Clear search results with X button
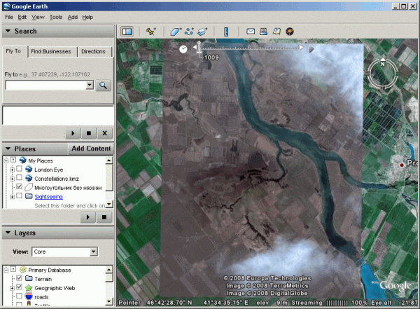Image resolution: width=420 pixels, height=309 pixels. (104, 133)
